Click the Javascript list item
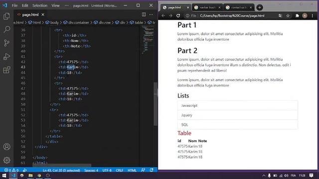319x179 pixels. point(237,105)
